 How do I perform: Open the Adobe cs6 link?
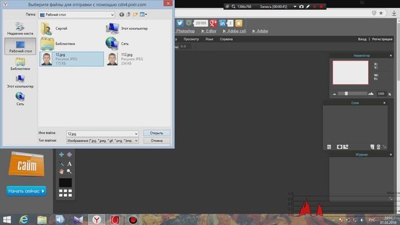(234, 31)
